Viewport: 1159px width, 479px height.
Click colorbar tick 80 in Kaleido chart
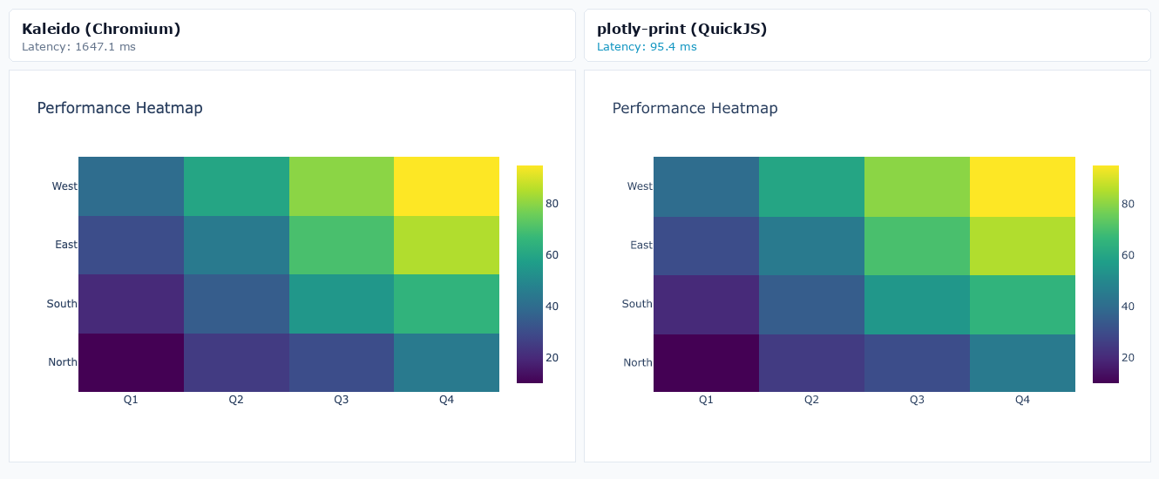click(552, 204)
